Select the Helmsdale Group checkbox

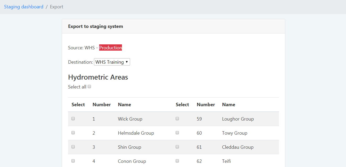point(73,133)
